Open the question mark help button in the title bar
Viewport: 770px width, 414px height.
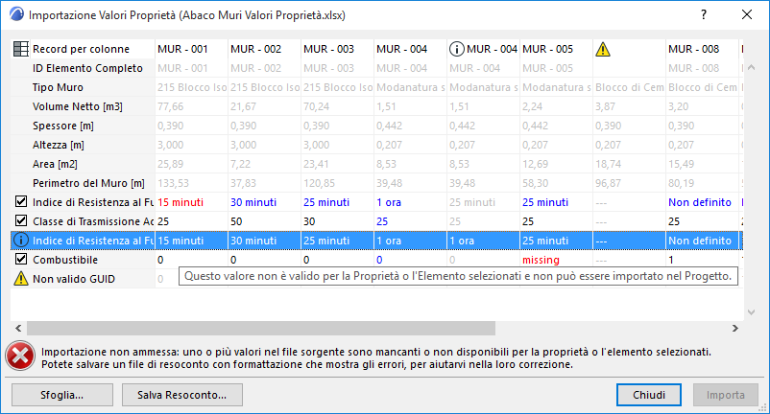tap(704, 14)
